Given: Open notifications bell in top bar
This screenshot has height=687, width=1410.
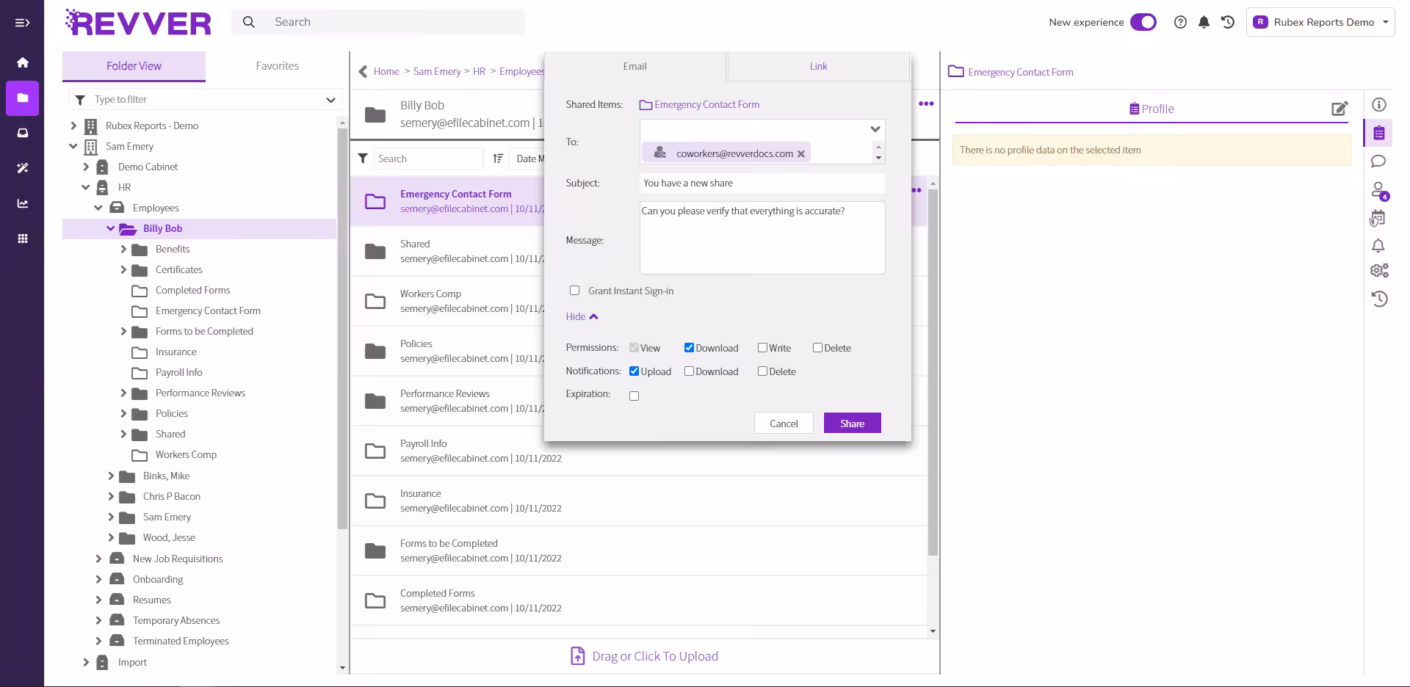Looking at the screenshot, I should 1204,22.
